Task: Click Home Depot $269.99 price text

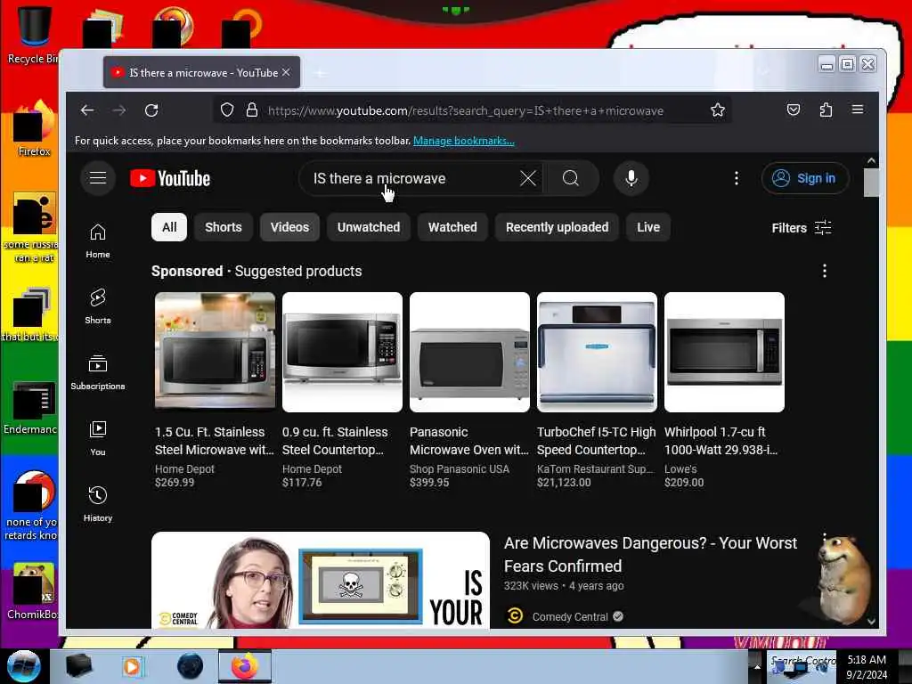Action: coord(175,482)
